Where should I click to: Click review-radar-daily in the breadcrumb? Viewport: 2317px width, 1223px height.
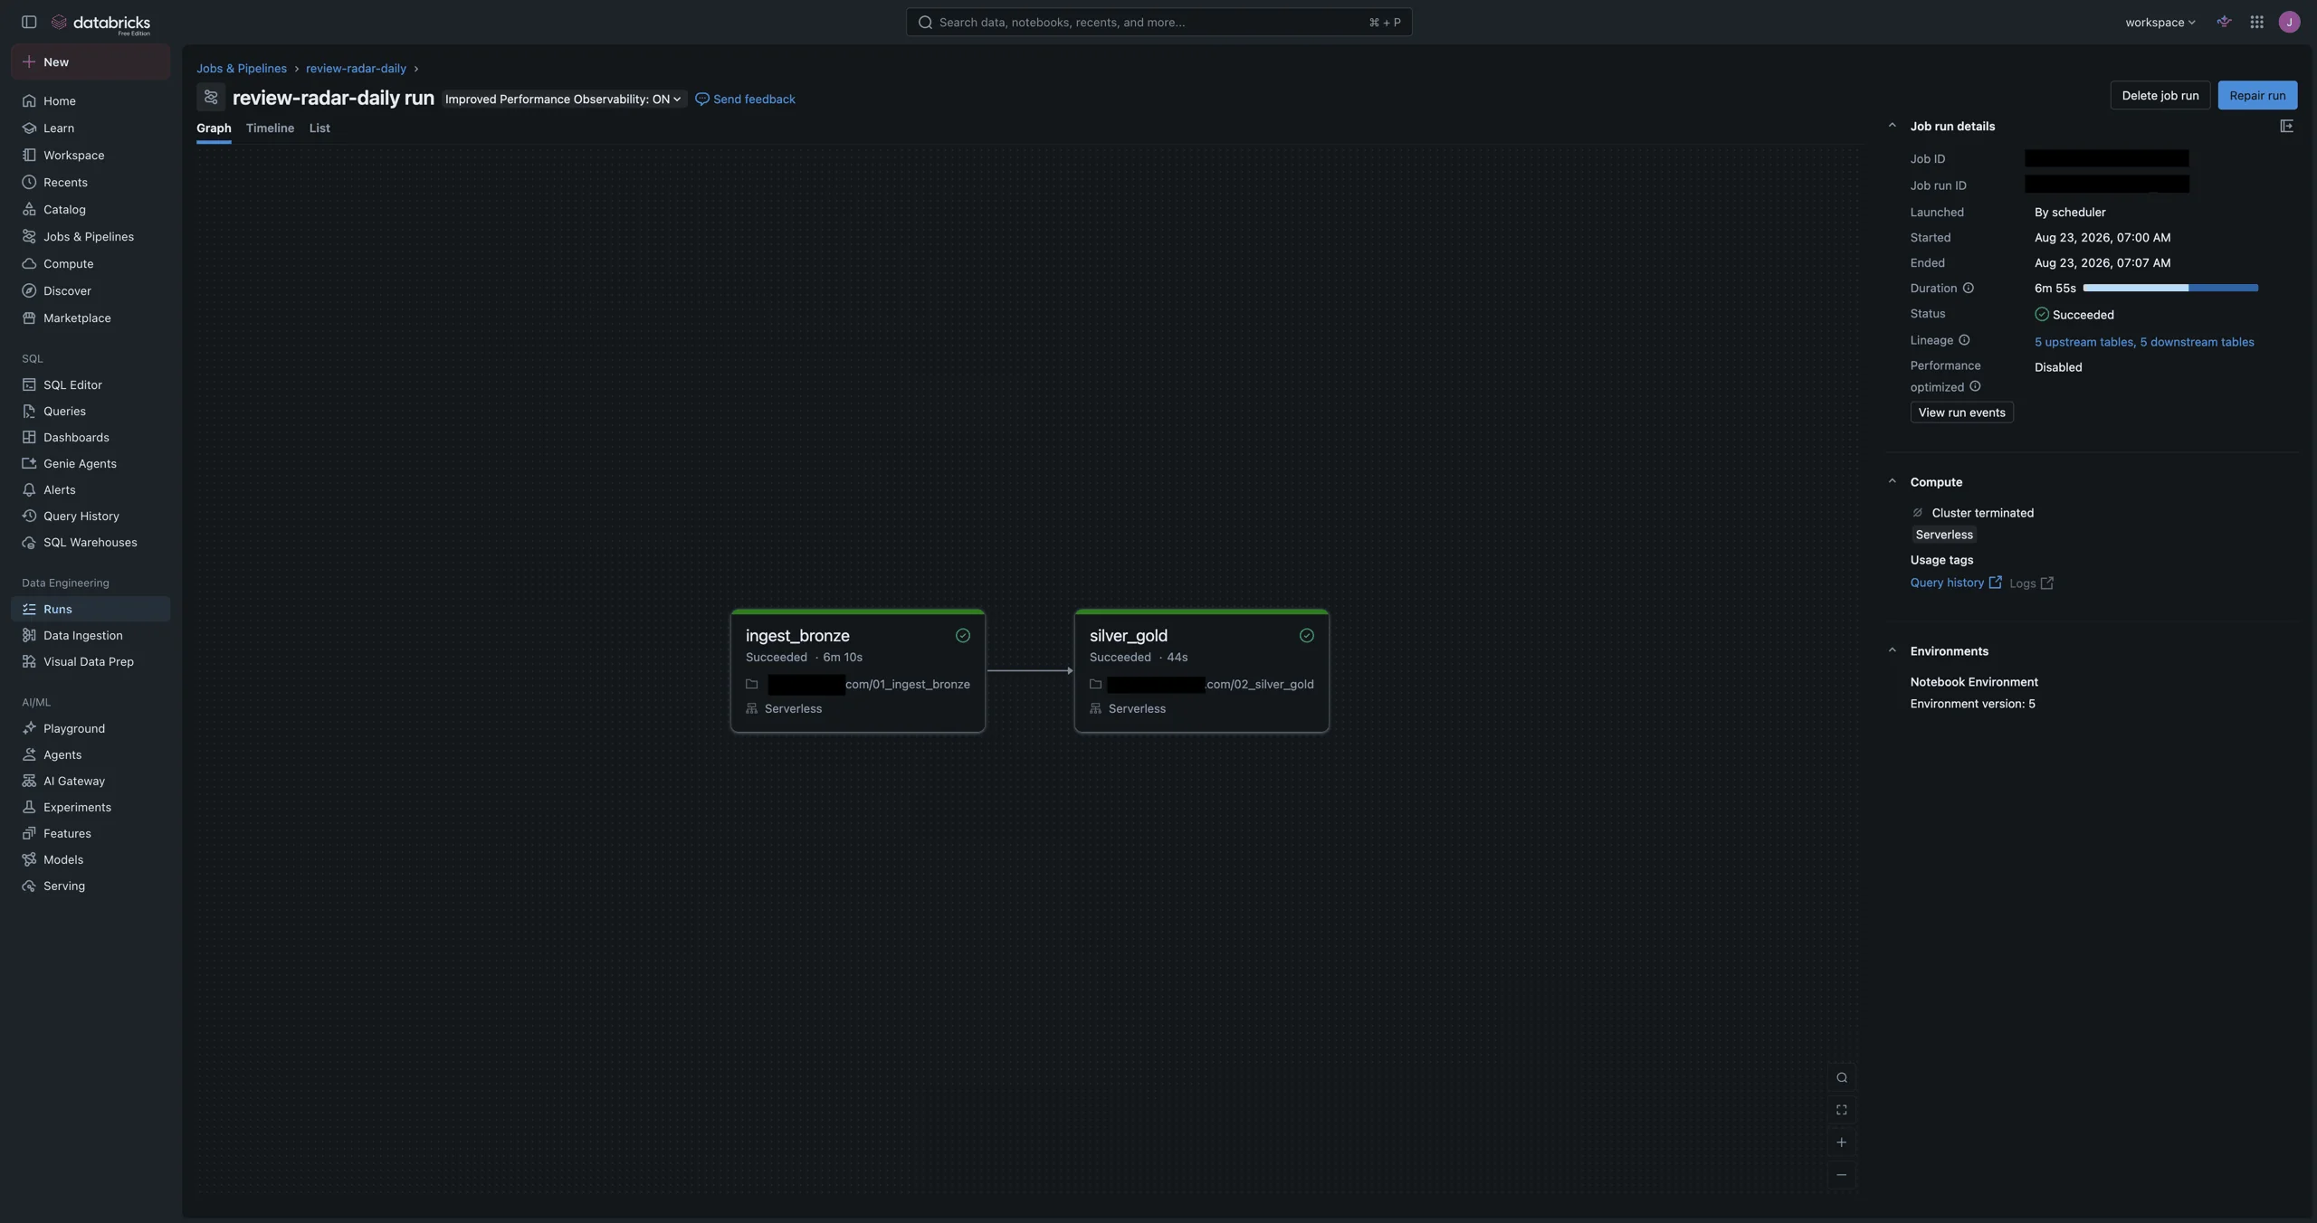click(356, 68)
